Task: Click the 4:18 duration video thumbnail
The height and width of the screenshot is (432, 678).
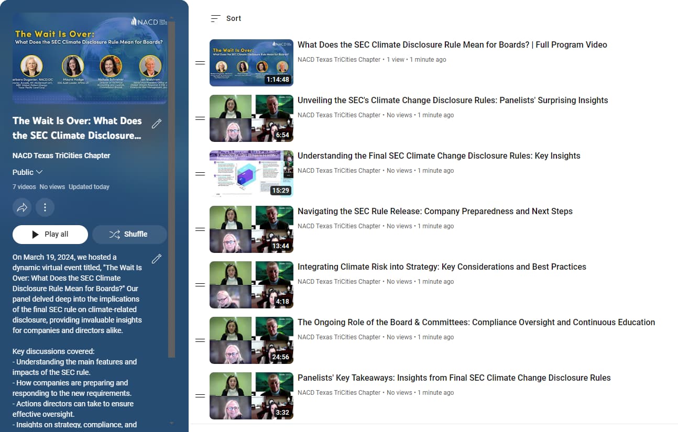Action: [251, 285]
